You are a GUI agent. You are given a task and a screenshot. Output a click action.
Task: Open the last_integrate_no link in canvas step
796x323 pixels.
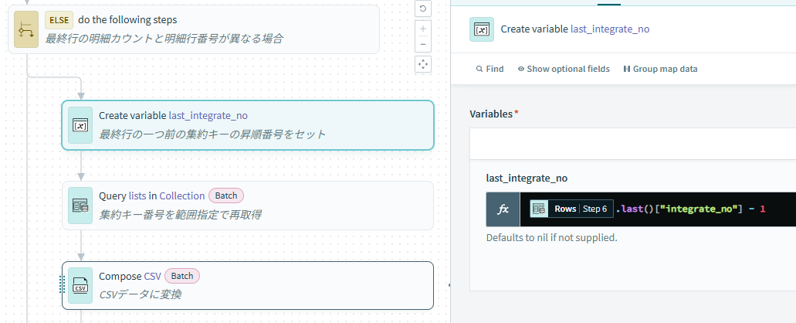(x=208, y=115)
